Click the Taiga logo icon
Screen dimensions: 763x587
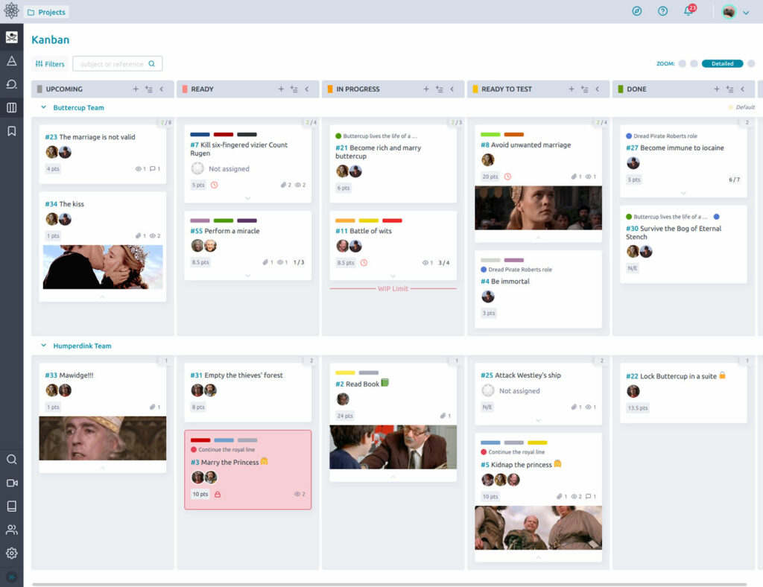click(11, 10)
